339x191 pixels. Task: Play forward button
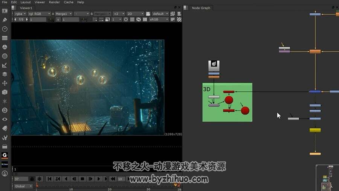pos(99,179)
